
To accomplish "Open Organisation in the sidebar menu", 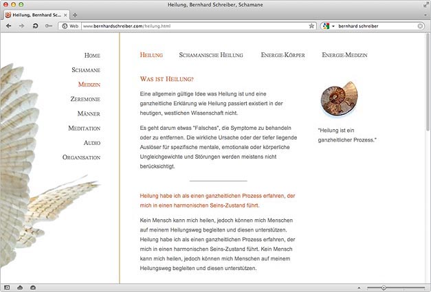I will pos(81,157).
